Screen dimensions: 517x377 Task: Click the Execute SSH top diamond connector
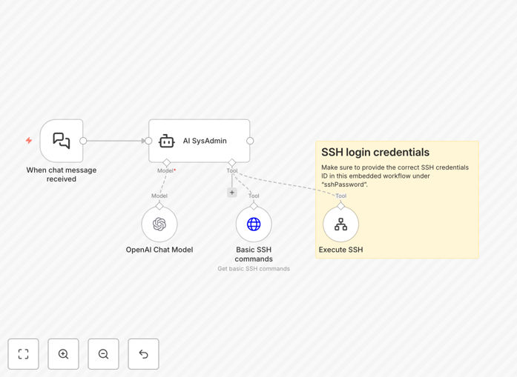click(x=340, y=206)
